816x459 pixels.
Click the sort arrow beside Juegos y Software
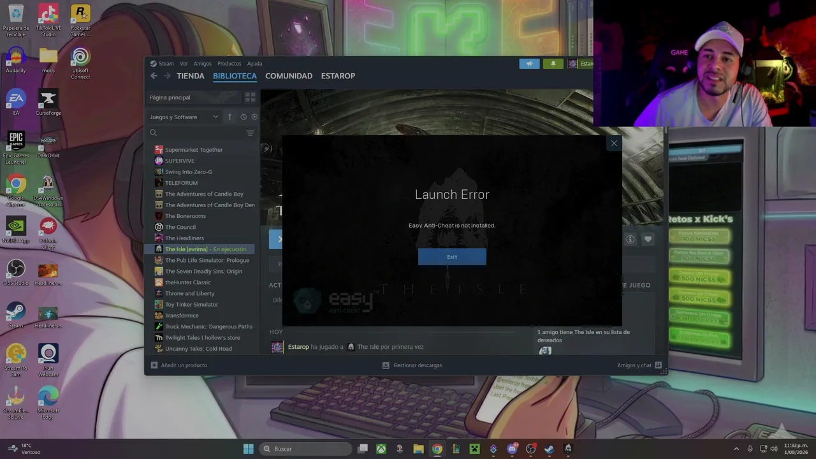pos(229,117)
